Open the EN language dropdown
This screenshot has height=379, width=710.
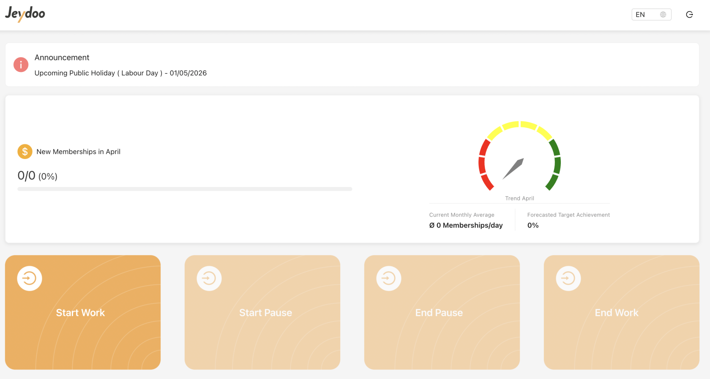[x=651, y=15]
